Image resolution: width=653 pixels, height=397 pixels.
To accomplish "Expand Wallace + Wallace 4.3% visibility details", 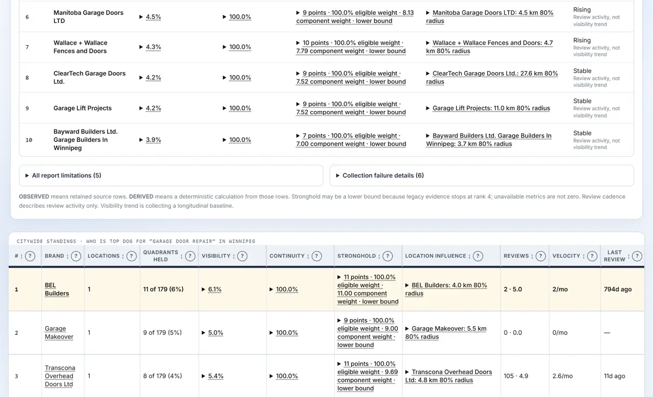I will point(150,47).
